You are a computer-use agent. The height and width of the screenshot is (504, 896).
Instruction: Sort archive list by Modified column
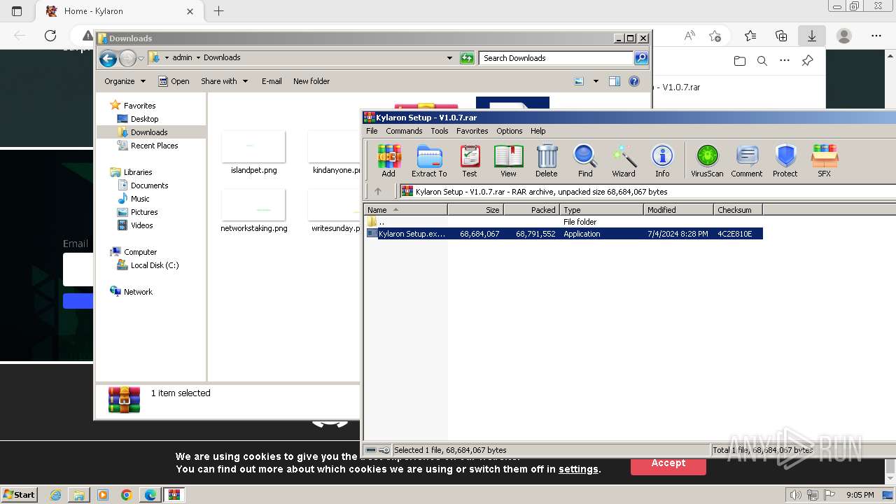(x=678, y=210)
